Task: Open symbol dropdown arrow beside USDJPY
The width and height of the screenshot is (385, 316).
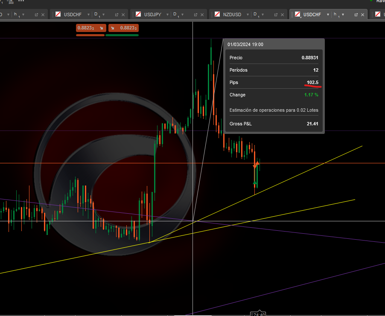Action: 167,15
